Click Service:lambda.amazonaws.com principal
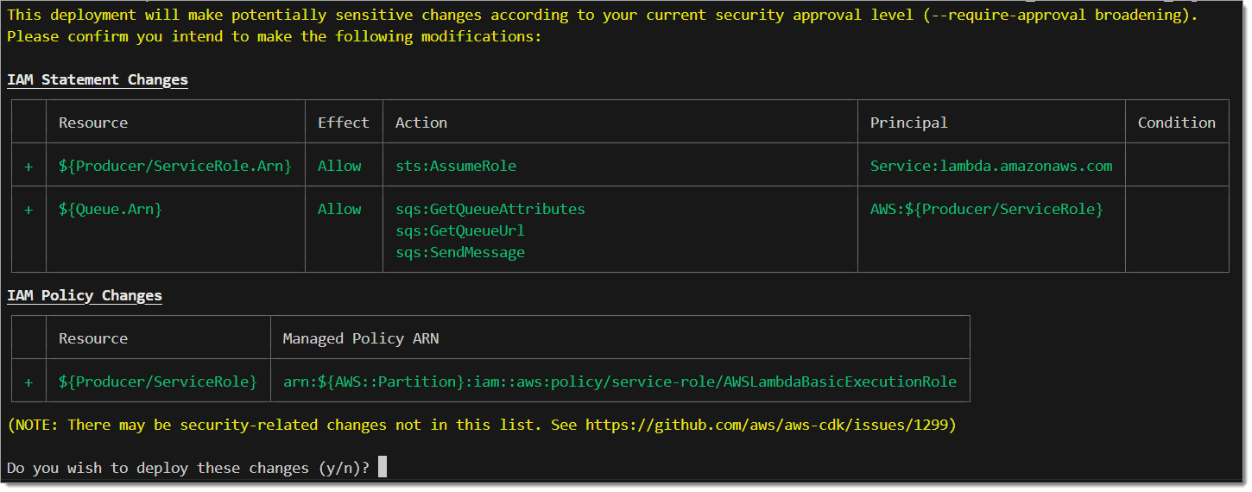 [x=991, y=166]
